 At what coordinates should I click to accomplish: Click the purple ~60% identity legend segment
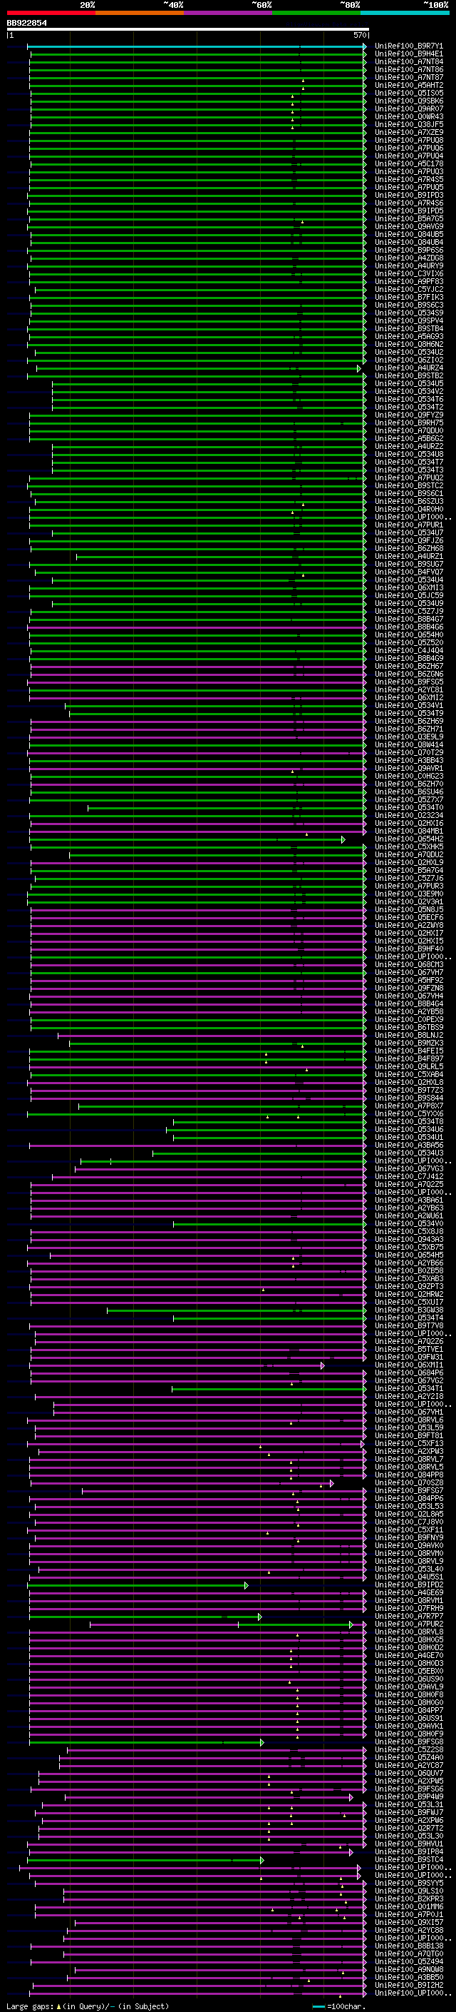[227, 13]
